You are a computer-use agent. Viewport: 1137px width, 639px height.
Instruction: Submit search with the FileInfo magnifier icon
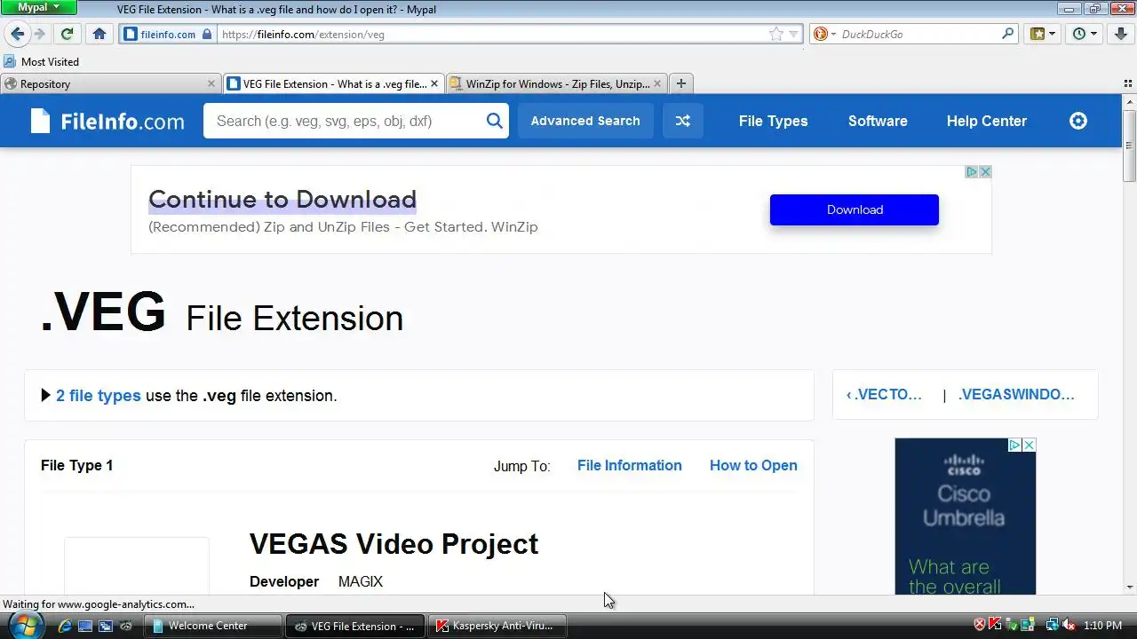[x=495, y=121]
